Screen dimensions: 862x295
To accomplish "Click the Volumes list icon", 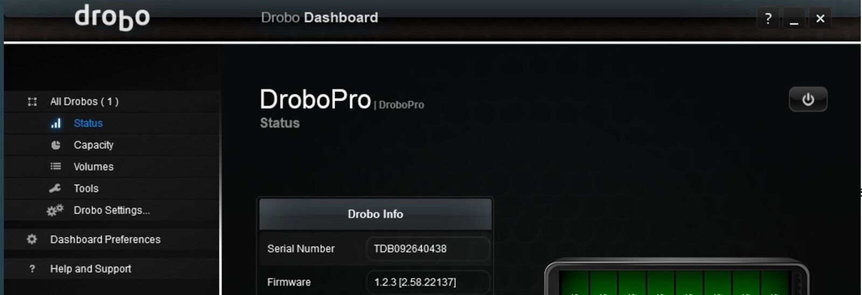I will (x=55, y=167).
